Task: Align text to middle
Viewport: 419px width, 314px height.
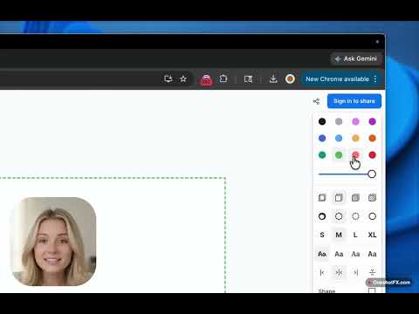Action: [339, 272]
